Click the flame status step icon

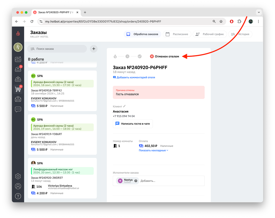point(115,56)
